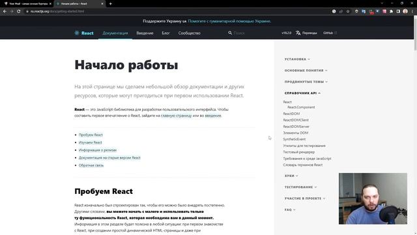Click the pink extension icon in toolbar

[x=384, y=12]
